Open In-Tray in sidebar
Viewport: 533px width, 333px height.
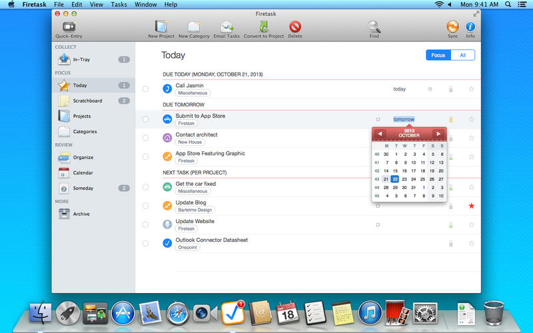93,59
